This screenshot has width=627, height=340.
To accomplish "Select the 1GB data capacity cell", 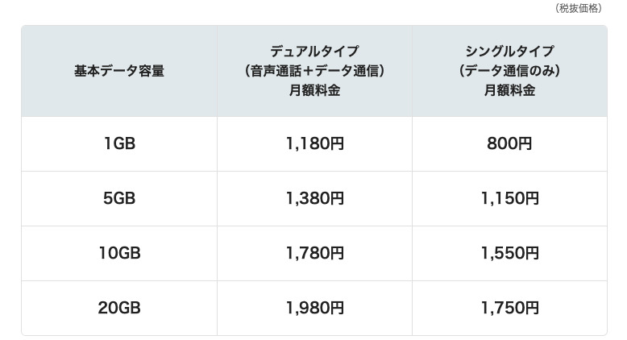I will click(x=119, y=144).
